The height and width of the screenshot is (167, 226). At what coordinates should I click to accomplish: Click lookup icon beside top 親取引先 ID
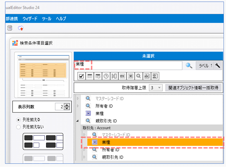(88, 121)
